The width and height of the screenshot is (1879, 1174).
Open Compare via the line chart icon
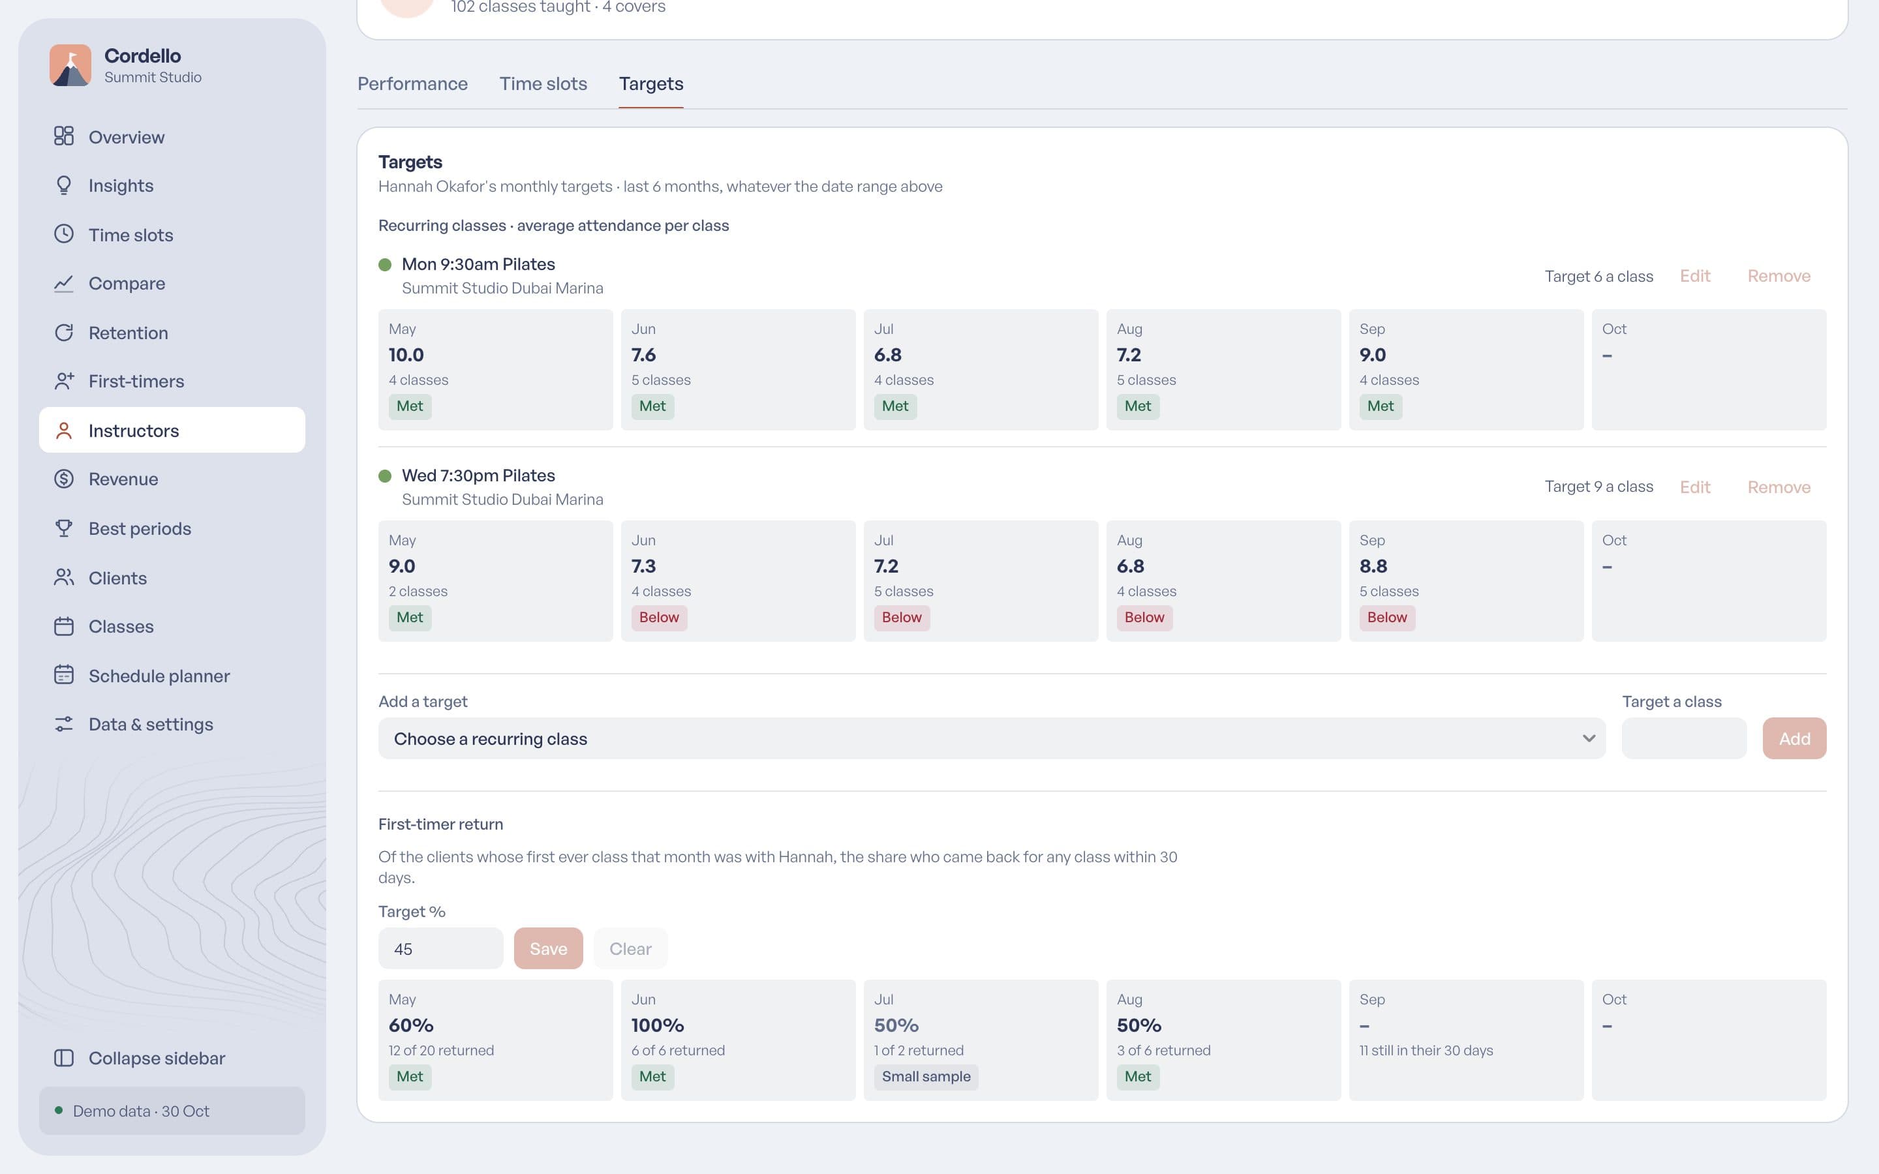[x=64, y=284]
